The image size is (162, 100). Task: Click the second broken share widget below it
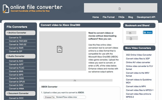click(132, 38)
